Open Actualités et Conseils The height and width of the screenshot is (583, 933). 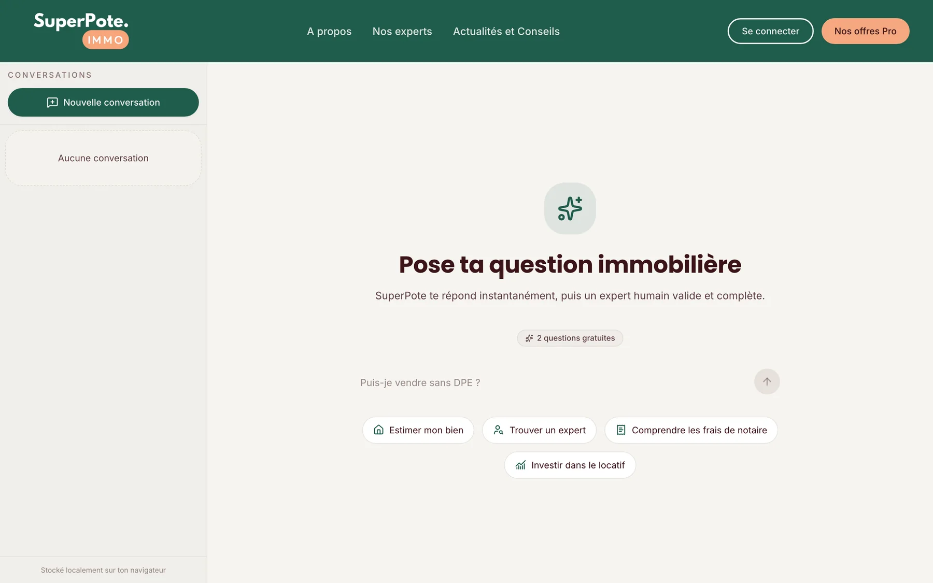click(x=506, y=31)
